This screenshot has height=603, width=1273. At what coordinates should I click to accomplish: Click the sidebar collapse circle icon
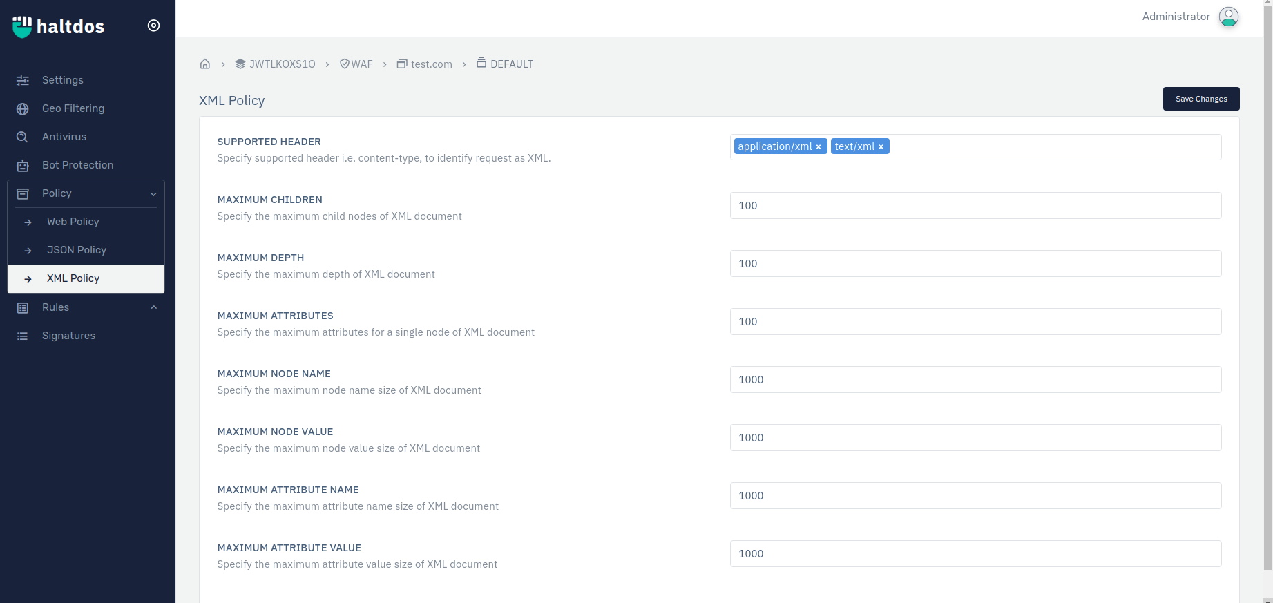[x=153, y=26]
